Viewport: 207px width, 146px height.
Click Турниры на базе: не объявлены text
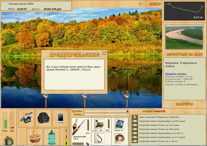click(182, 85)
